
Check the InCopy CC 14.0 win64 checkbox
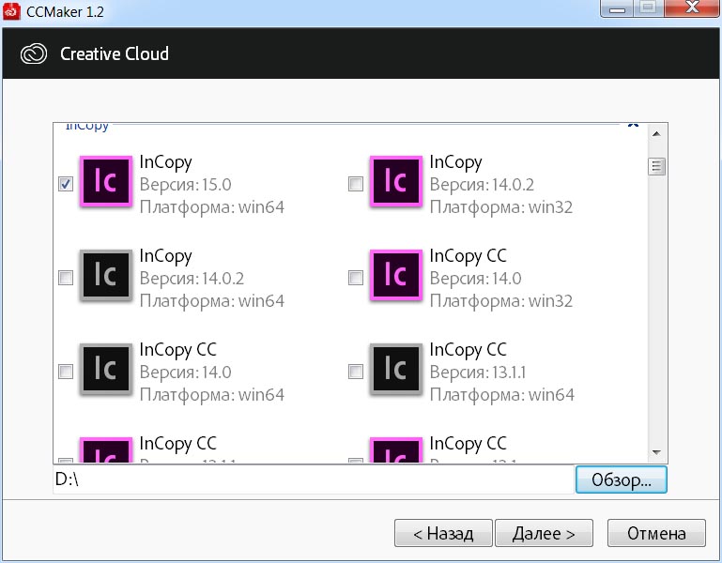pyautogui.click(x=66, y=371)
